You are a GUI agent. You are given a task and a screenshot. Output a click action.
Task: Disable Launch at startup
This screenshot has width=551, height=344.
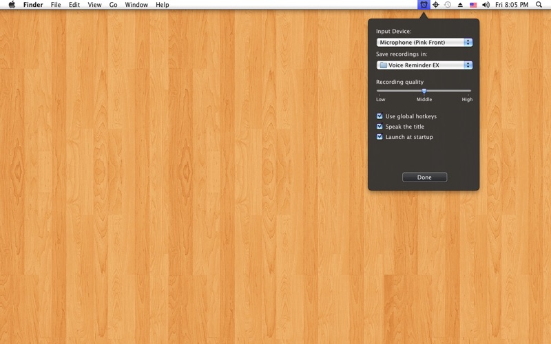[x=380, y=137]
